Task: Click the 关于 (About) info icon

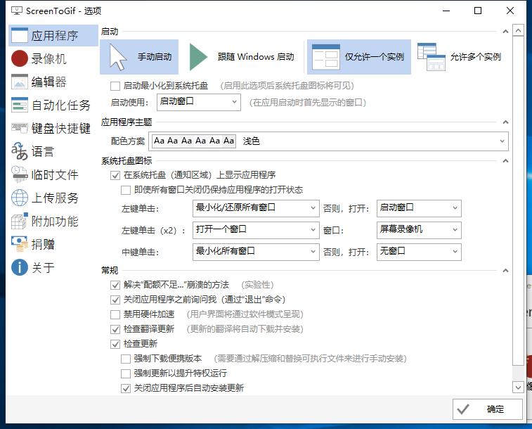Action: coord(20,268)
